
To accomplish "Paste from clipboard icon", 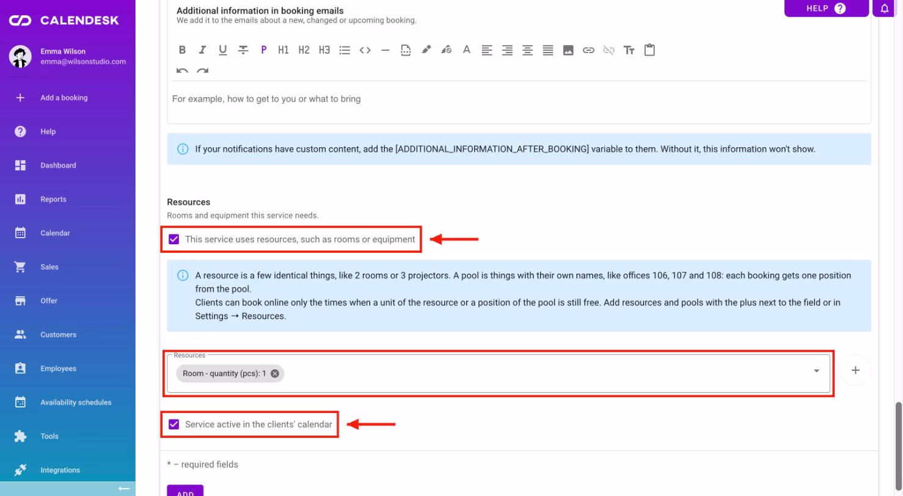I will point(649,50).
